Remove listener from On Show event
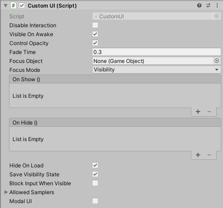 (209, 112)
